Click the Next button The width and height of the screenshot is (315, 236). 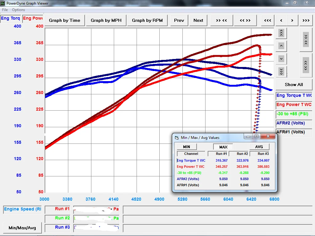(x=198, y=20)
